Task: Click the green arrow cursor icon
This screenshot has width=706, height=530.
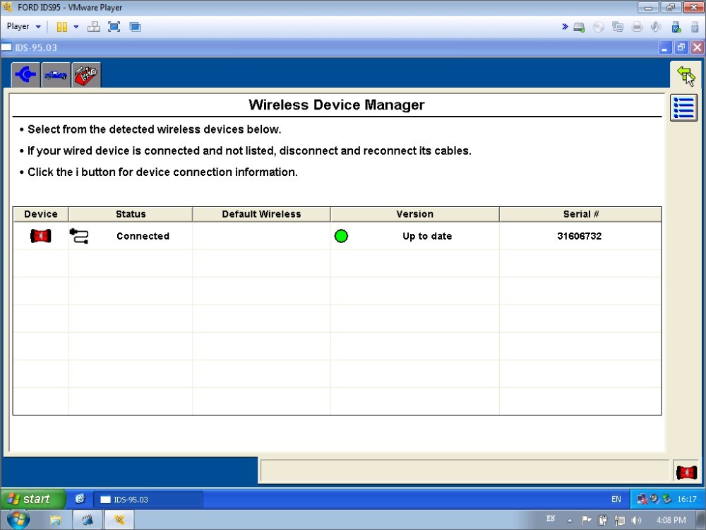Action: point(684,75)
